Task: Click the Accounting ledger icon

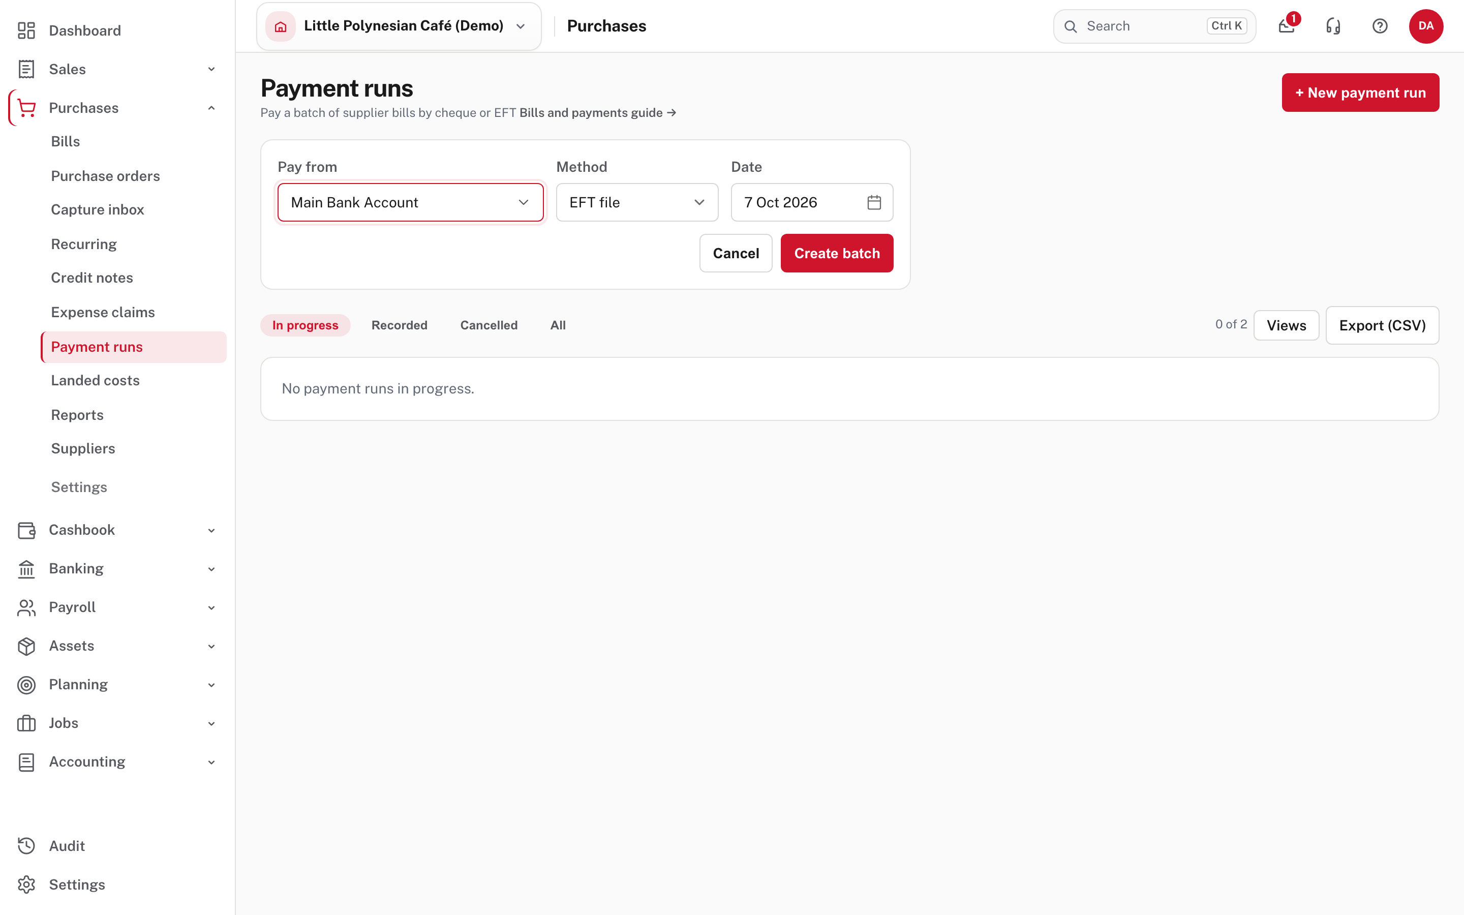Action: click(26, 762)
